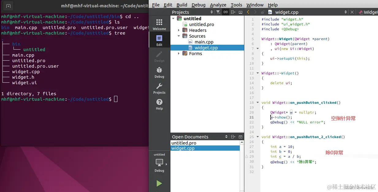Click the widget.cpp file icon in editor toolbar
Viewport: 378px width, 192px height.
pos(270,12)
